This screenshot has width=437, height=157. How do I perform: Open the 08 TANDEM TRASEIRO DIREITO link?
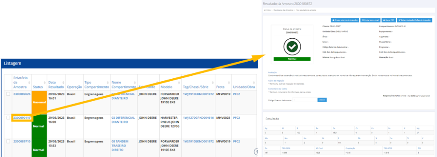pyautogui.click(x=120, y=146)
